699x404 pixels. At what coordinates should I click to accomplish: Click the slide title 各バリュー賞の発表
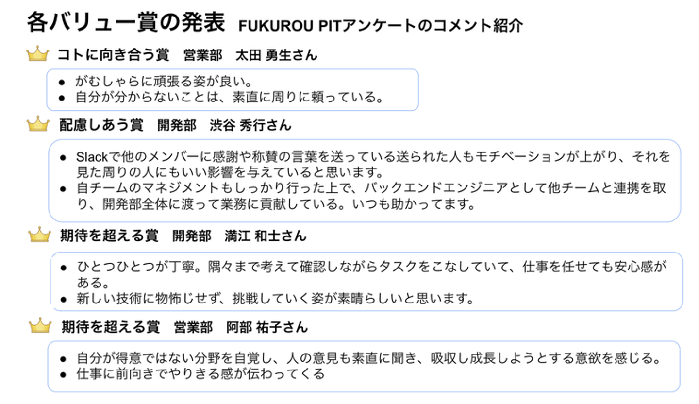(x=126, y=23)
